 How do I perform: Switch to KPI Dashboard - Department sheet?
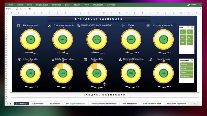[104, 104]
